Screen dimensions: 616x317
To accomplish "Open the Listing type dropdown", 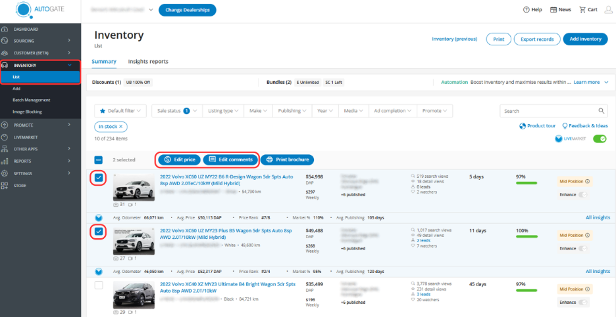I will [223, 111].
